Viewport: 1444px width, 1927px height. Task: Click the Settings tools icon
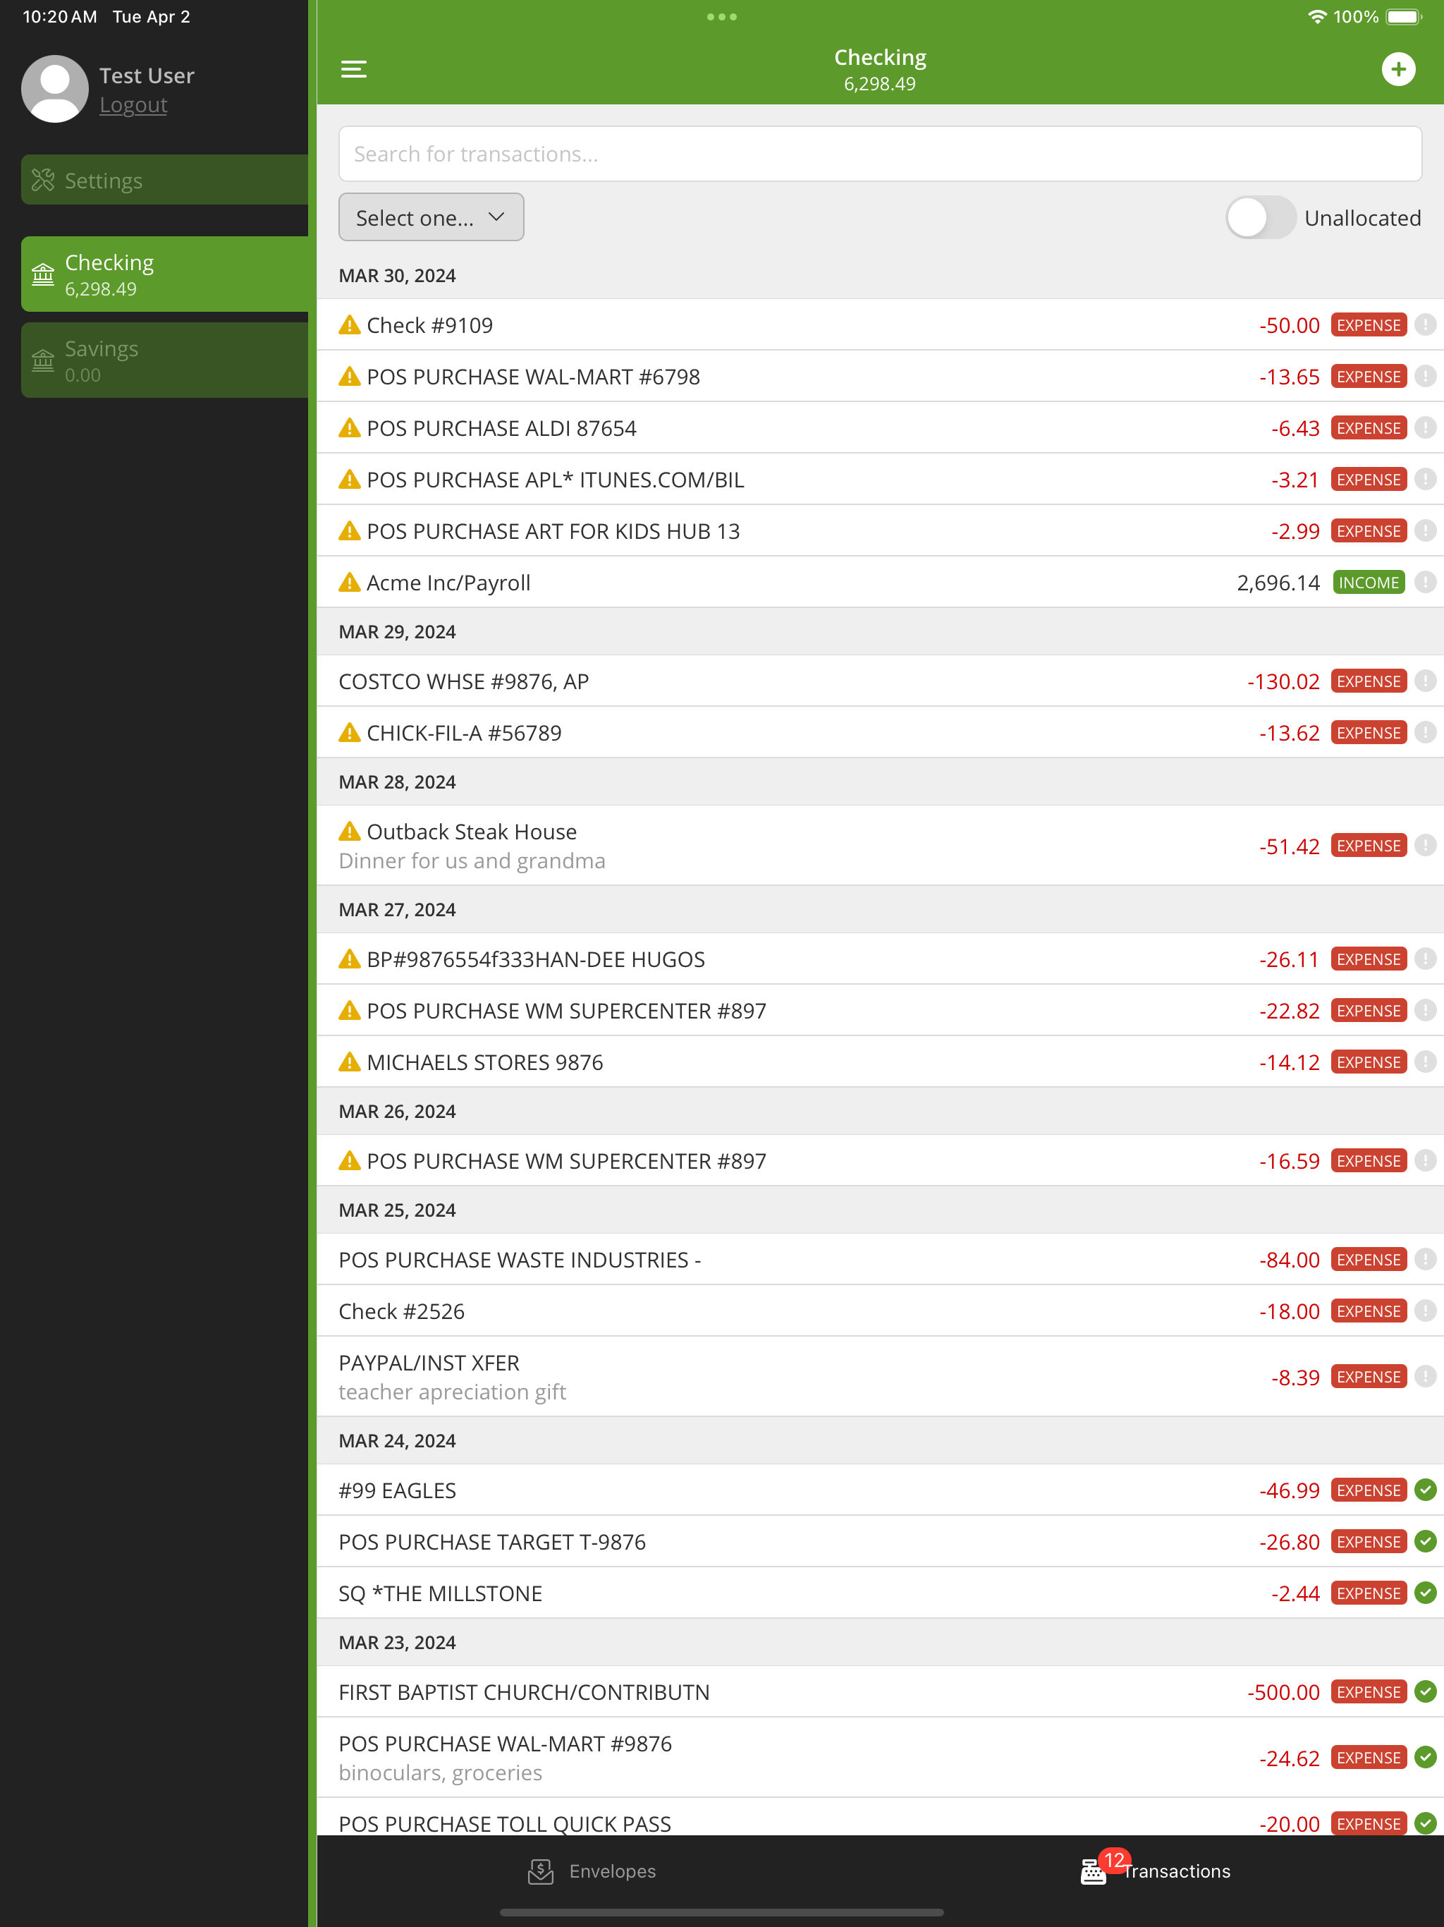pos(43,181)
